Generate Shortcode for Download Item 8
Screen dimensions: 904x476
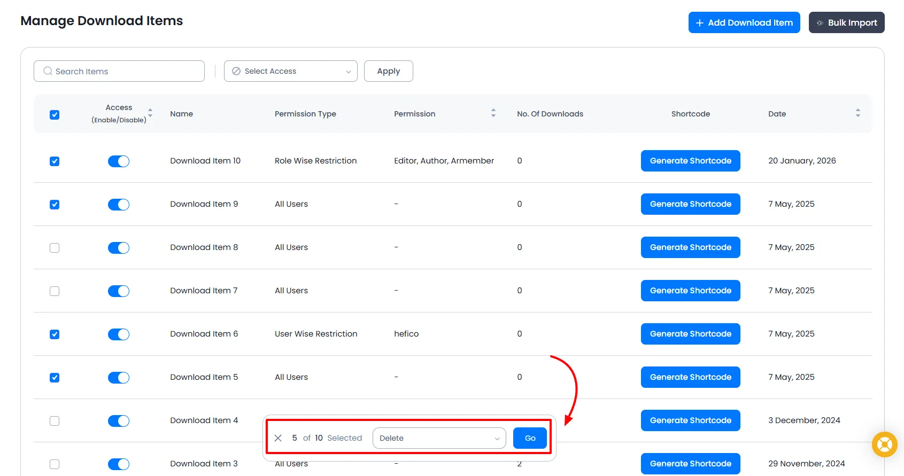691,247
